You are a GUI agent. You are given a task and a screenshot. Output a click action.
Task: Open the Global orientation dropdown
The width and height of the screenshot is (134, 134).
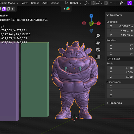[73, 3]
